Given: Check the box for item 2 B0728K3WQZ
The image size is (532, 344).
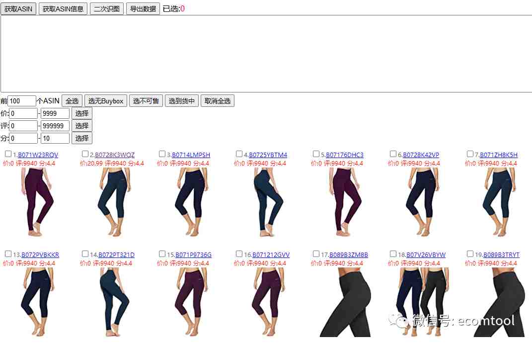Looking at the screenshot, I should click(85, 154).
